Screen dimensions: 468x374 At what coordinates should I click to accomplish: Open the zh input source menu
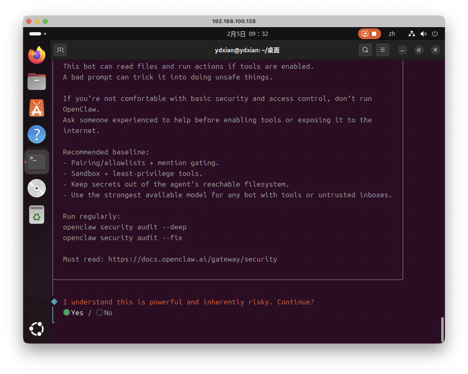tap(392, 34)
